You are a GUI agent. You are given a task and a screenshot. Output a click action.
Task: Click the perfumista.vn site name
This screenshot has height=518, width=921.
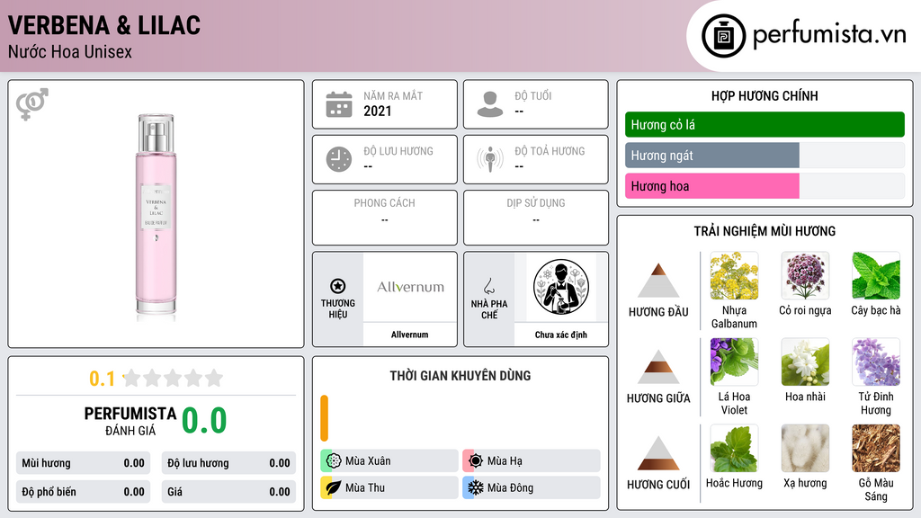point(829,35)
